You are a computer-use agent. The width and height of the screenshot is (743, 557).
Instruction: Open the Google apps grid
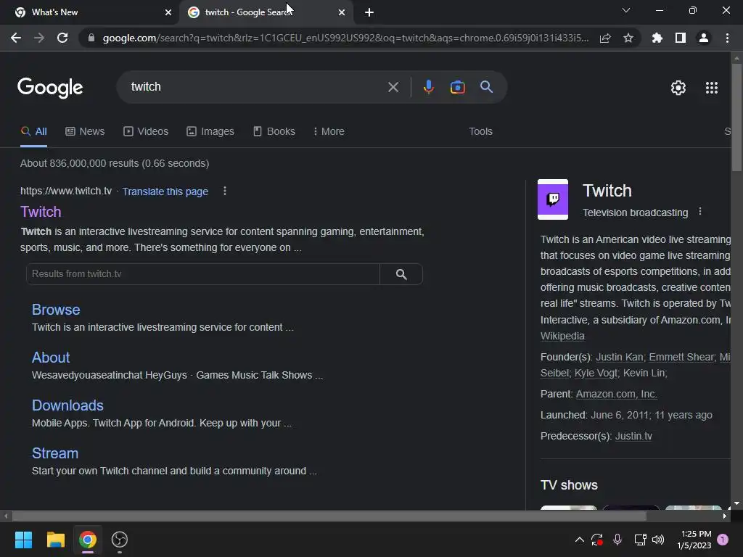(x=711, y=88)
